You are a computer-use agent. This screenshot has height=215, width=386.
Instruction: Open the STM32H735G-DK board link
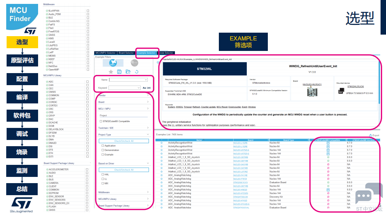click(241, 197)
